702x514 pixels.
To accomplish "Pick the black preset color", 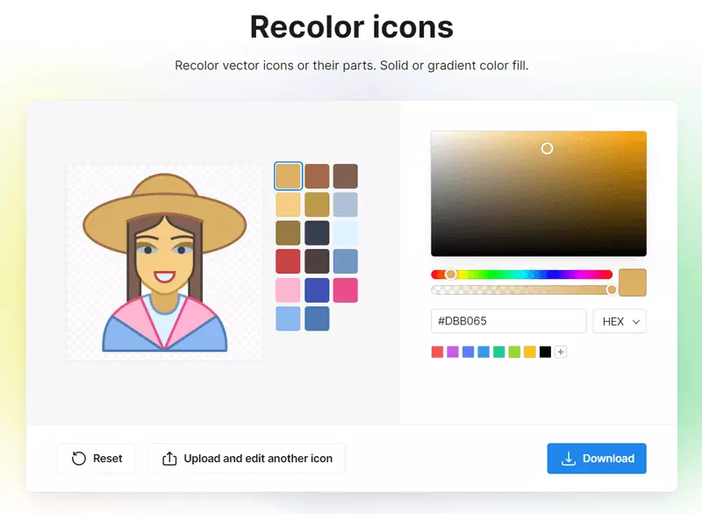I will 545,352.
